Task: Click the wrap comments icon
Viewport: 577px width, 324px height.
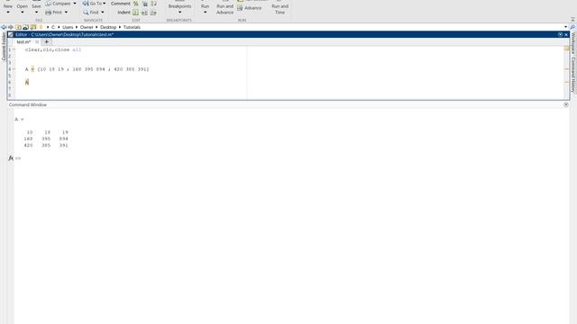Action: pos(153,4)
